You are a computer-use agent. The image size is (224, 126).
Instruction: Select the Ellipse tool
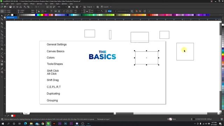point(2,41)
